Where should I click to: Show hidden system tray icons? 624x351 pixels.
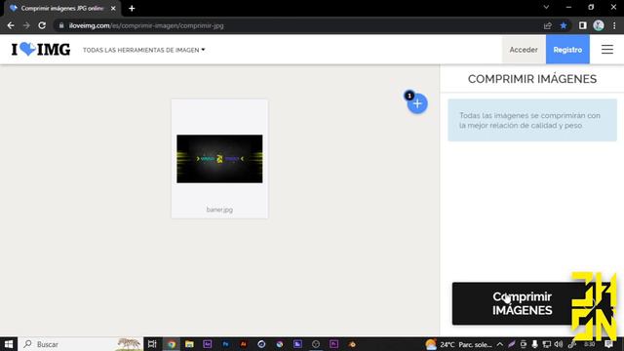[500, 344]
